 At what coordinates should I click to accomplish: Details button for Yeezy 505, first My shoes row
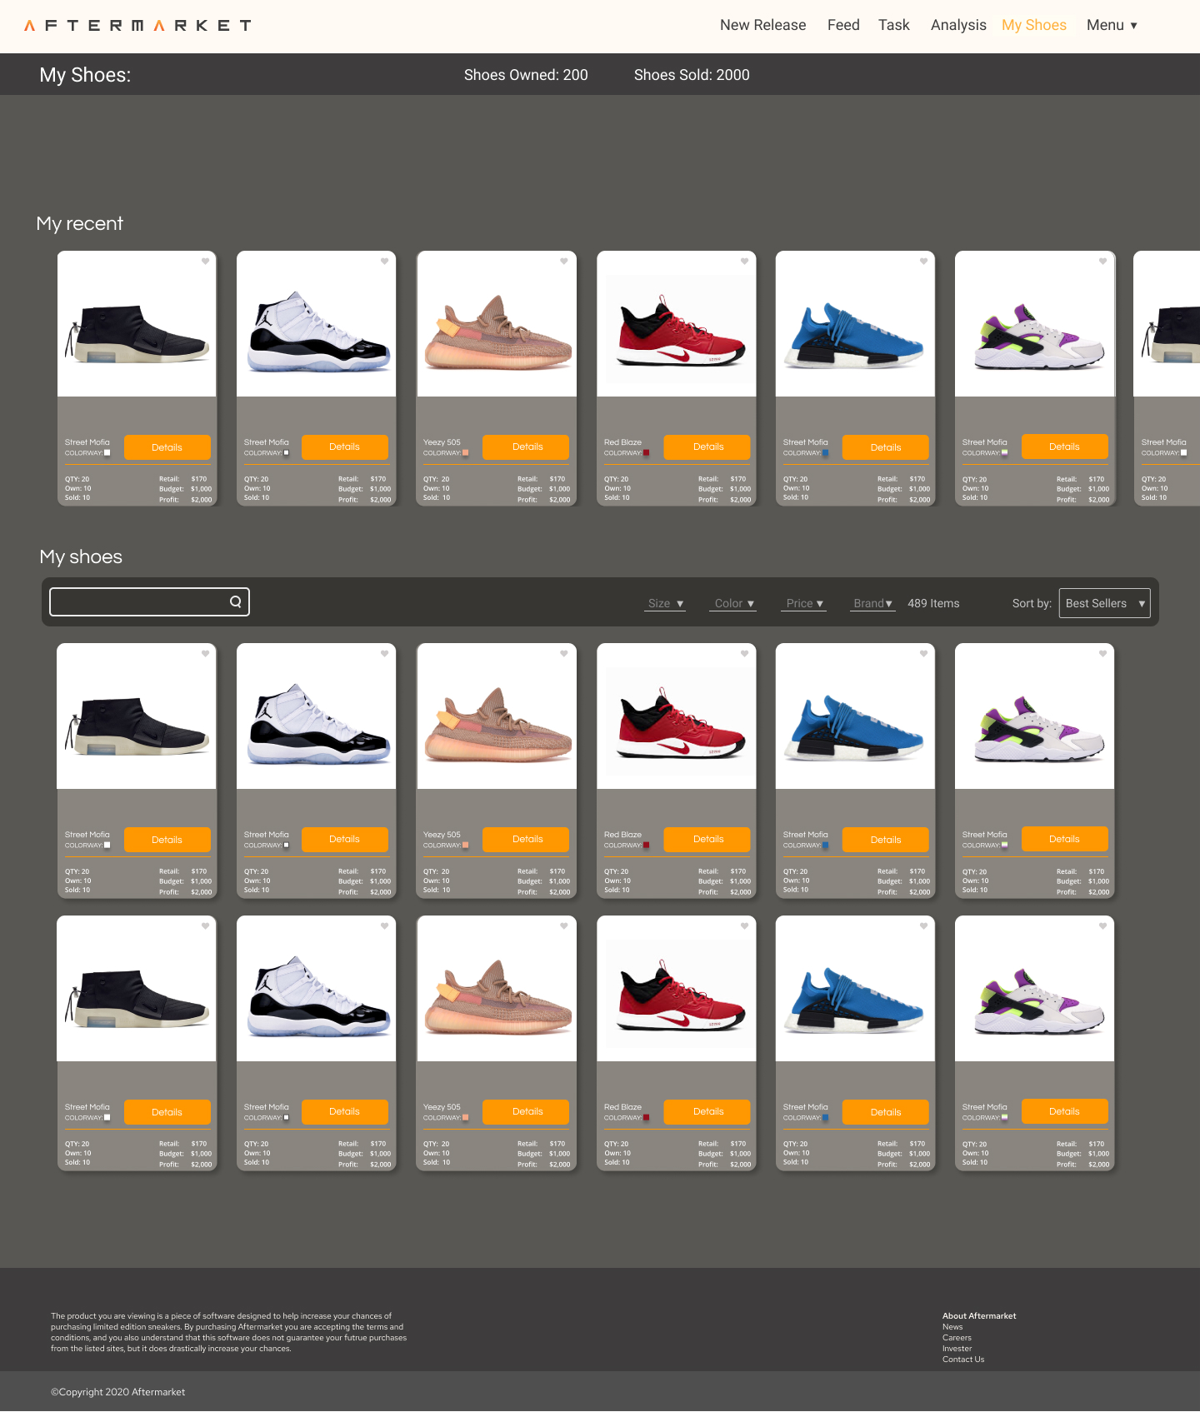tap(527, 840)
